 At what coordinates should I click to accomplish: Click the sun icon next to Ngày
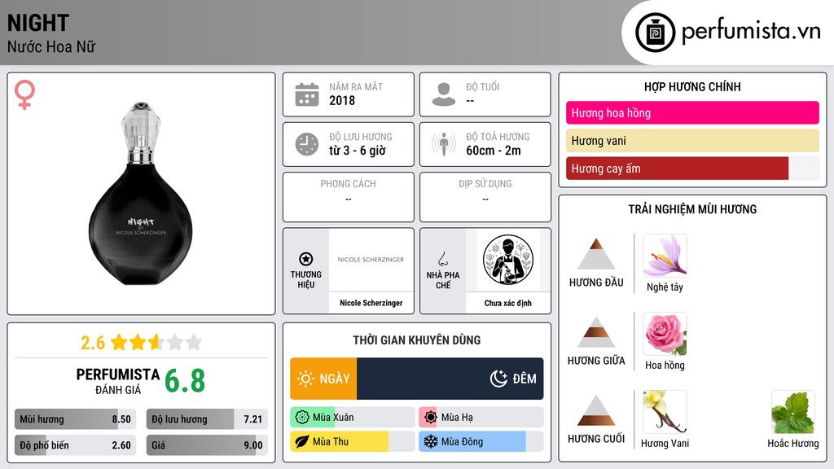306,379
